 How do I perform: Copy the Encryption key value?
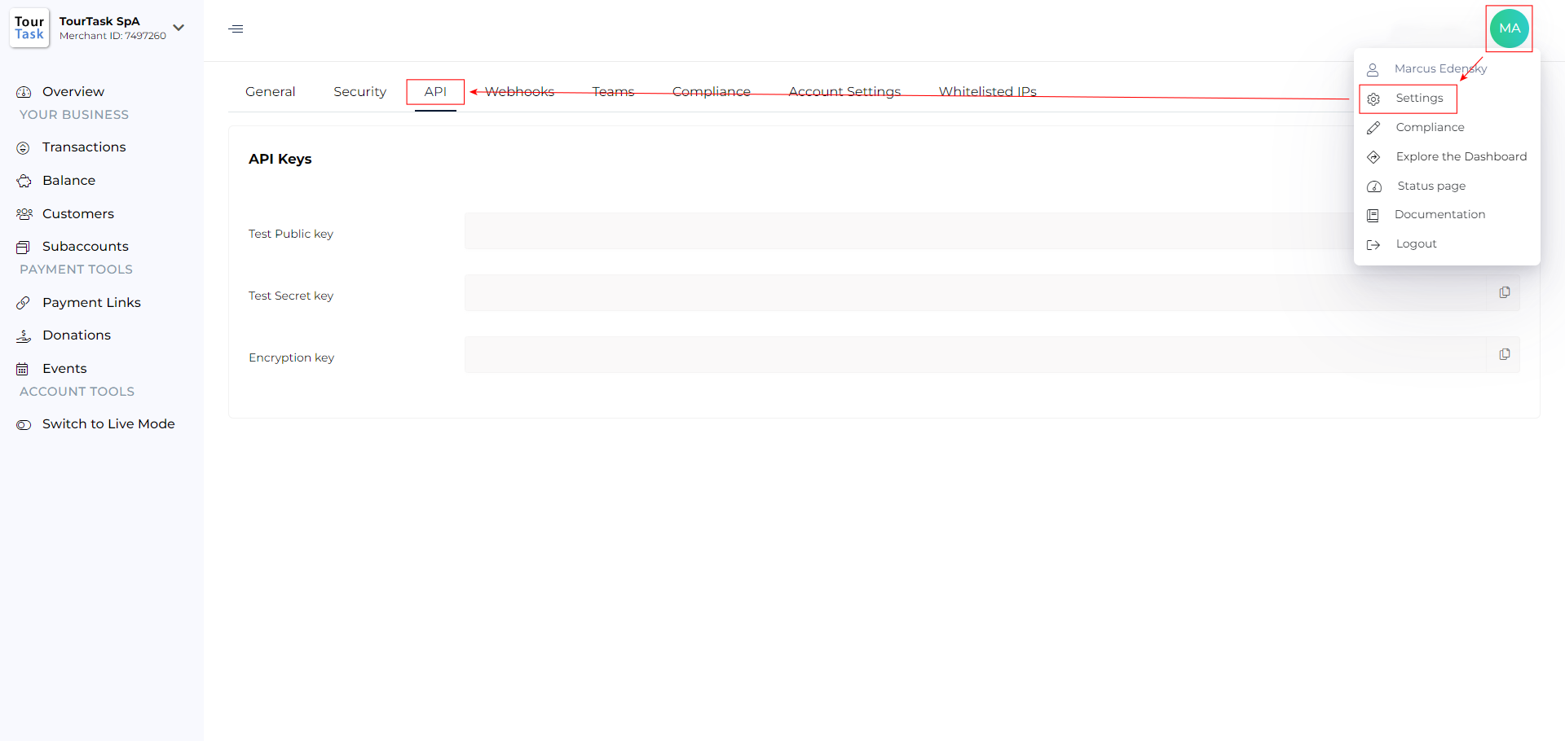click(x=1504, y=354)
